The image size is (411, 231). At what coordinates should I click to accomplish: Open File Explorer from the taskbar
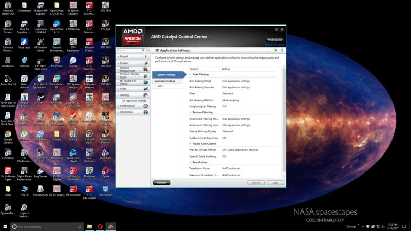89,226
